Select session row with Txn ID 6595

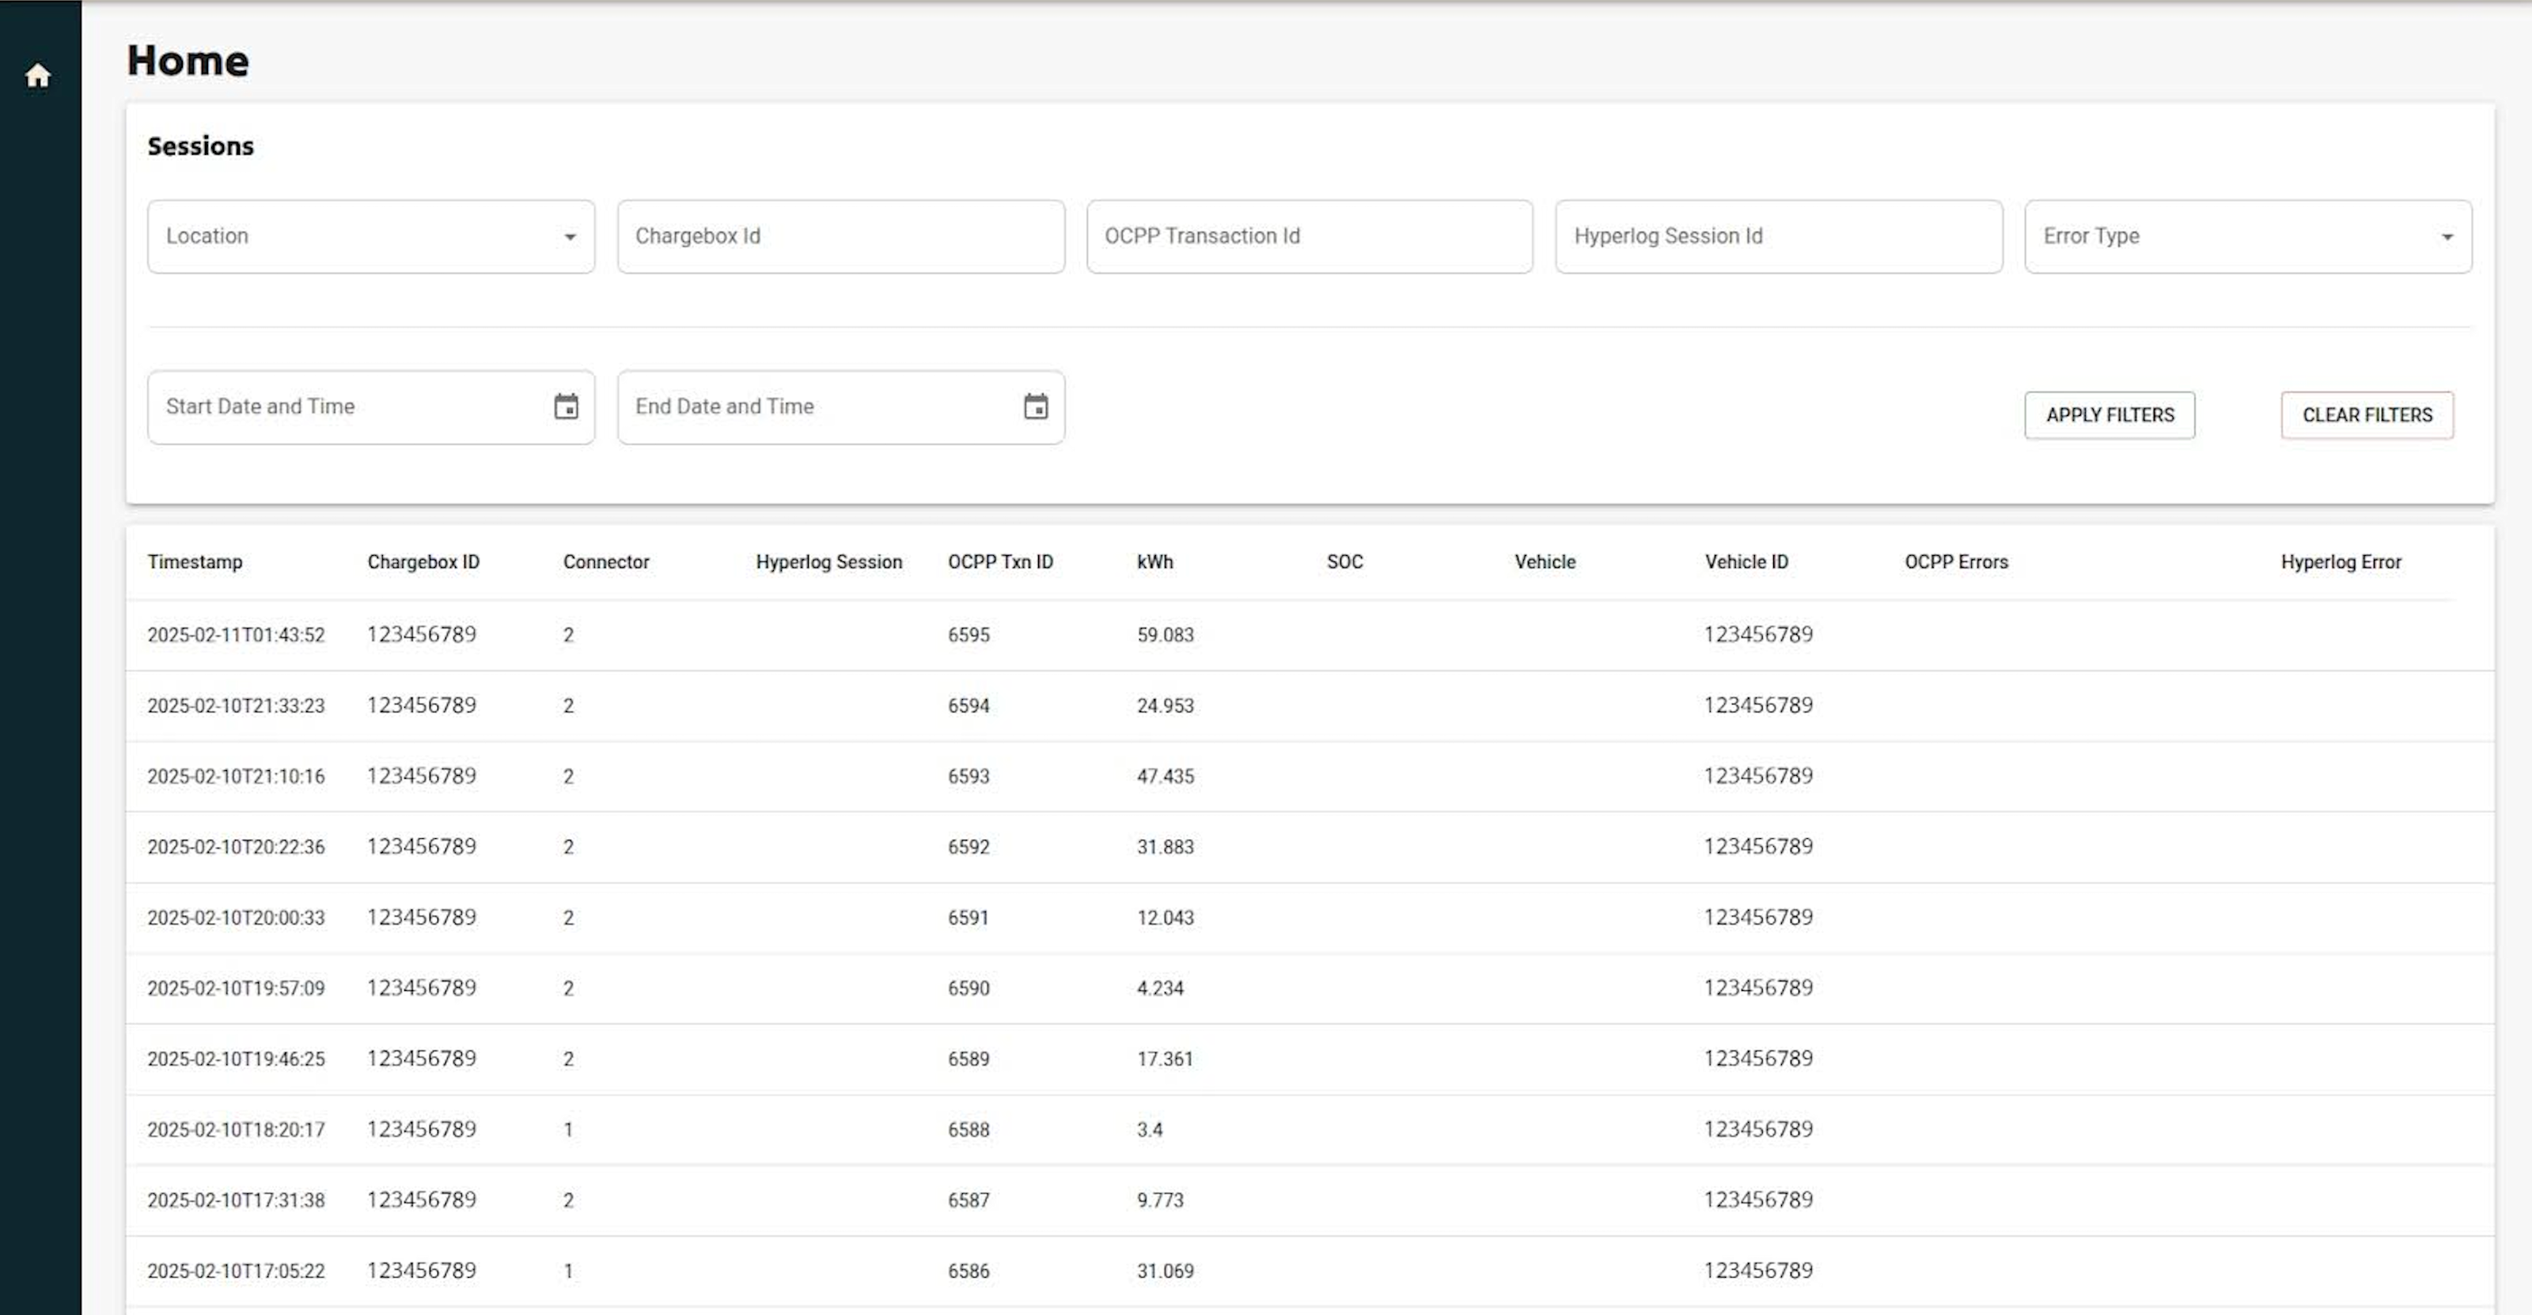pyautogui.click(x=968, y=636)
